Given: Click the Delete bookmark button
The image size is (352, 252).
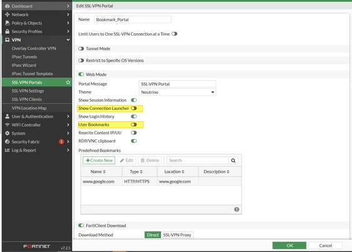Looking at the screenshot, I should pyautogui.click(x=150, y=160).
